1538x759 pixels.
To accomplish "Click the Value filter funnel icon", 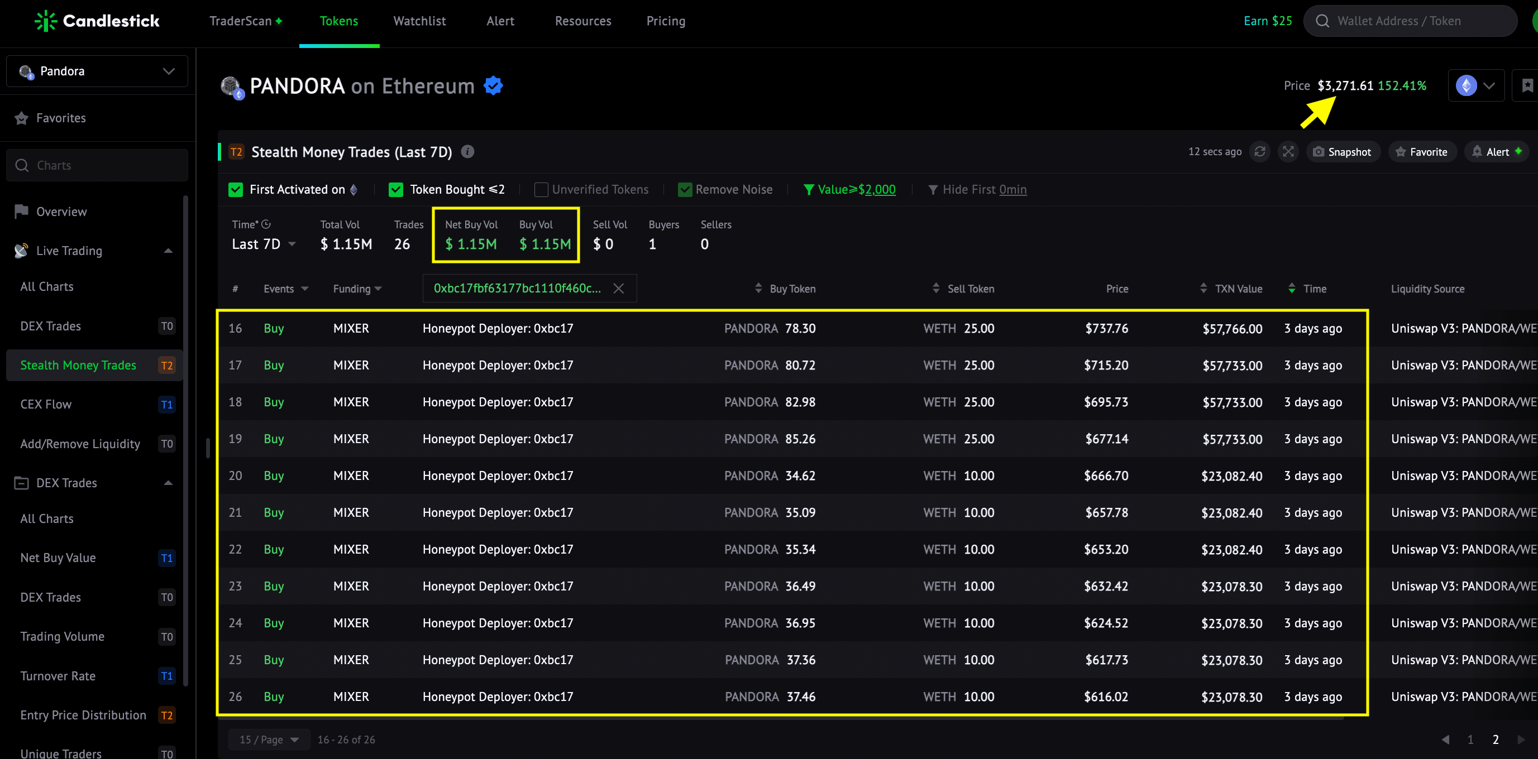I will [809, 190].
